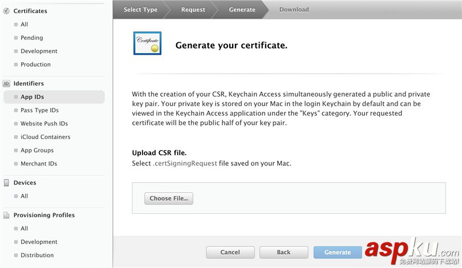The width and height of the screenshot is (462, 268).
Task: Open Pass Type IDs
Action: (x=39, y=110)
